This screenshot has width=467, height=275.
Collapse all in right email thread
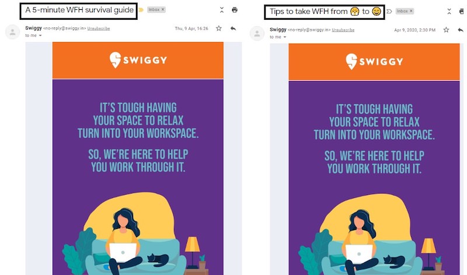coord(449,12)
